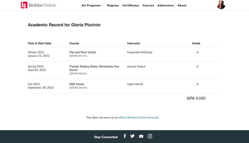Open the user profile avatar
This screenshot has width=249, height=143.
[x=221, y=5]
